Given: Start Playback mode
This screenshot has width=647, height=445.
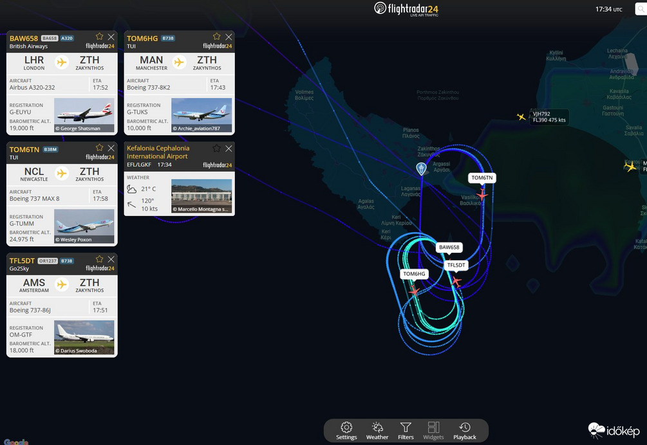Looking at the screenshot, I should point(464,430).
